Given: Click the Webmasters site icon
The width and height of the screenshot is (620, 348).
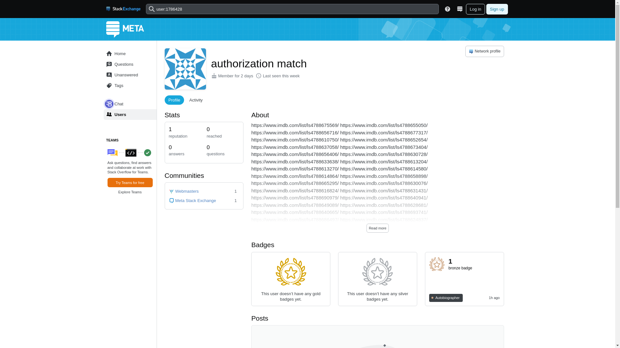Looking at the screenshot, I should 171,191.
